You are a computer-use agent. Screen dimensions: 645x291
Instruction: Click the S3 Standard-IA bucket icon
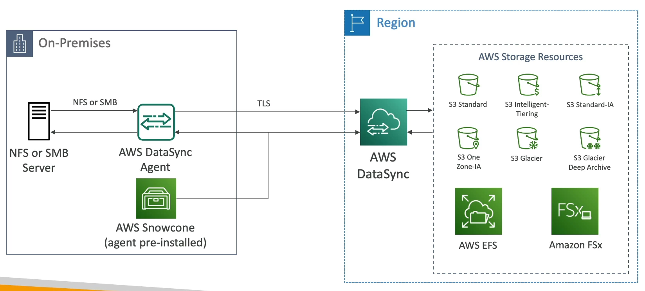(x=589, y=85)
